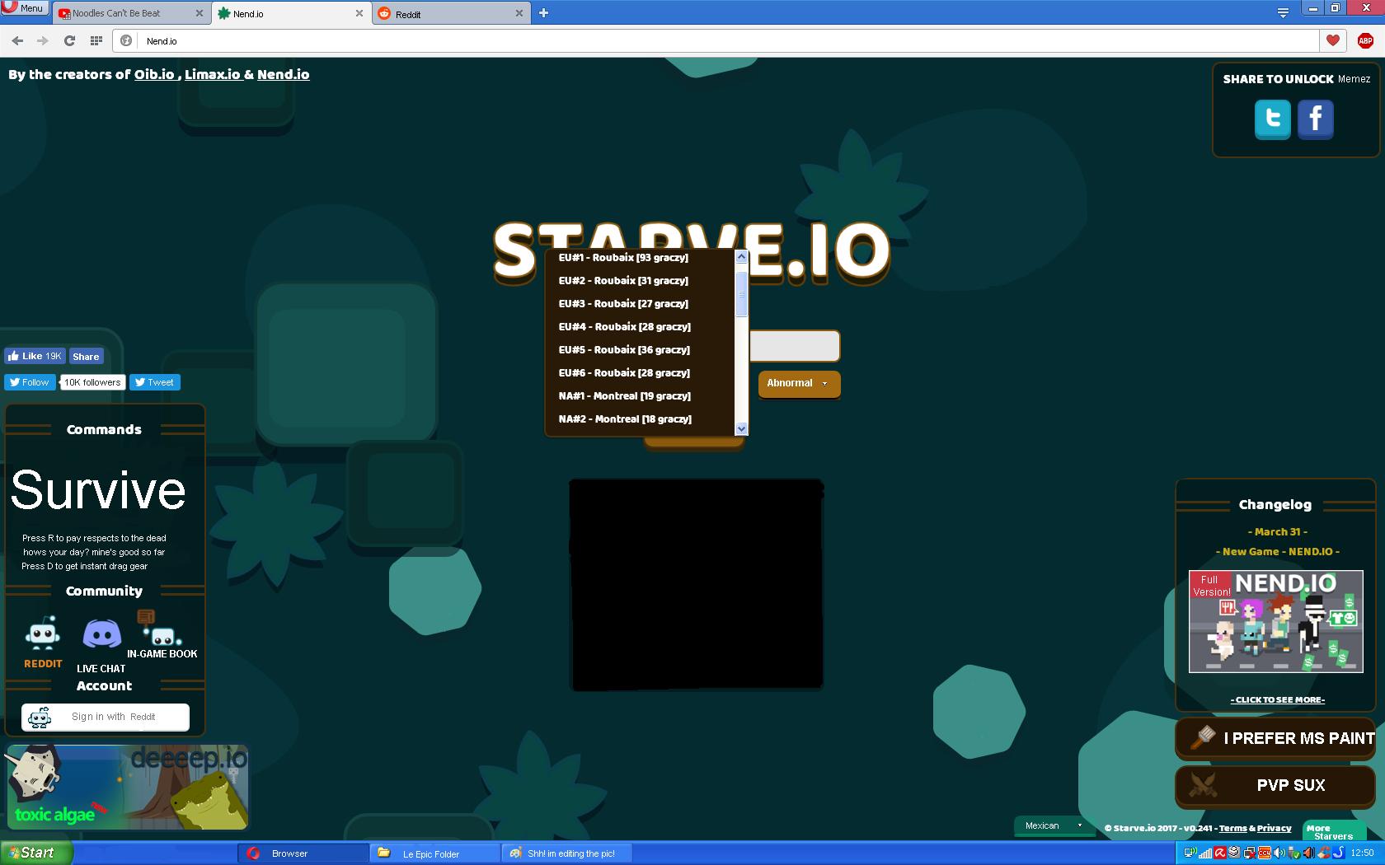1385x865 pixels.
Task: Click the crossed swords icon on PVP button
Action: click(1203, 785)
